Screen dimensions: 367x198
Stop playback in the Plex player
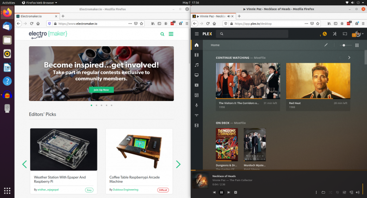point(236,192)
